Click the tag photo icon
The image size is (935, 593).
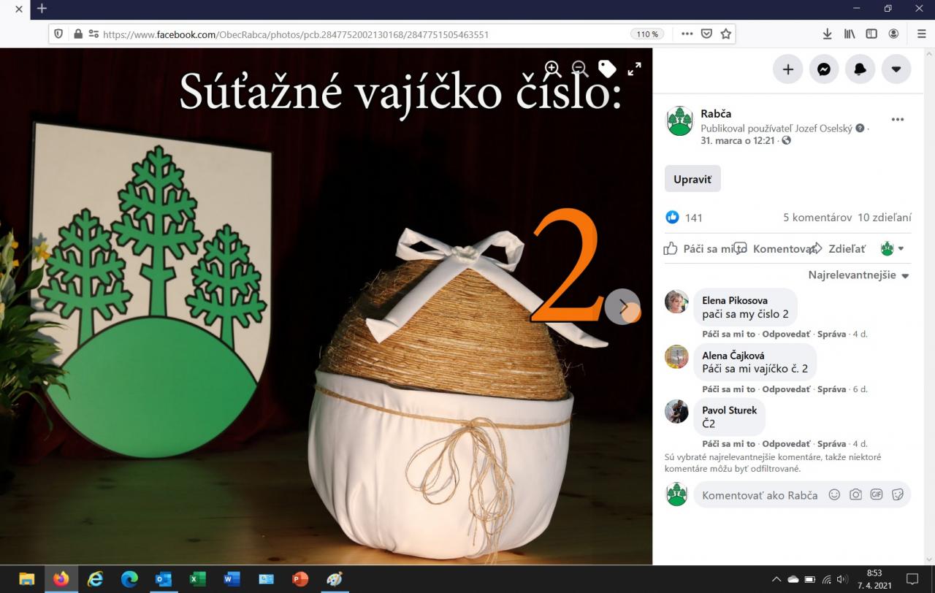click(607, 69)
